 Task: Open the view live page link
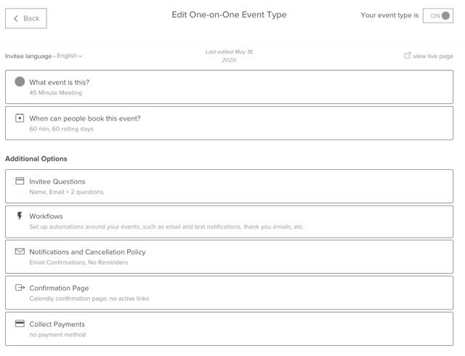tap(433, 56)
